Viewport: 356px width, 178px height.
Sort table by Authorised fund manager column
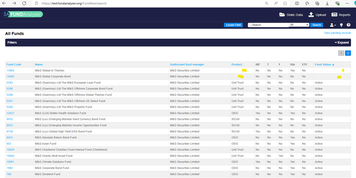(187, 64)
